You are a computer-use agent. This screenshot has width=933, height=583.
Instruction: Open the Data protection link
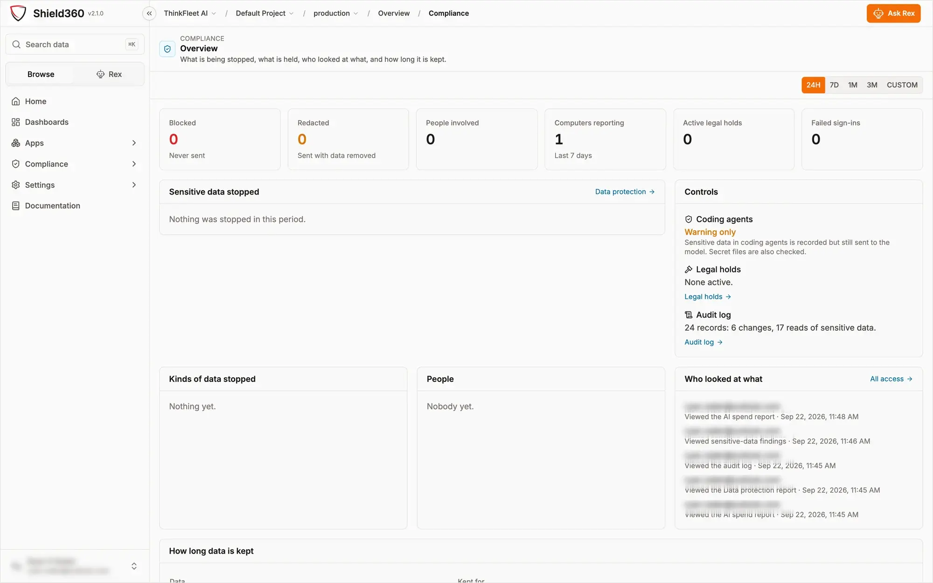point(625,192)
